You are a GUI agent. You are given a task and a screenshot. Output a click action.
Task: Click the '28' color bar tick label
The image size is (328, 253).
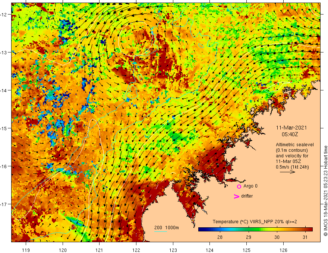click(x=220, y=237)
